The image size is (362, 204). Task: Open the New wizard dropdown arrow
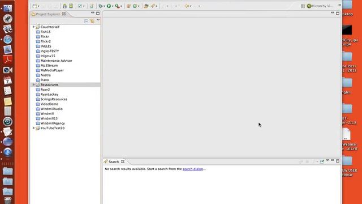click(38, 6)
